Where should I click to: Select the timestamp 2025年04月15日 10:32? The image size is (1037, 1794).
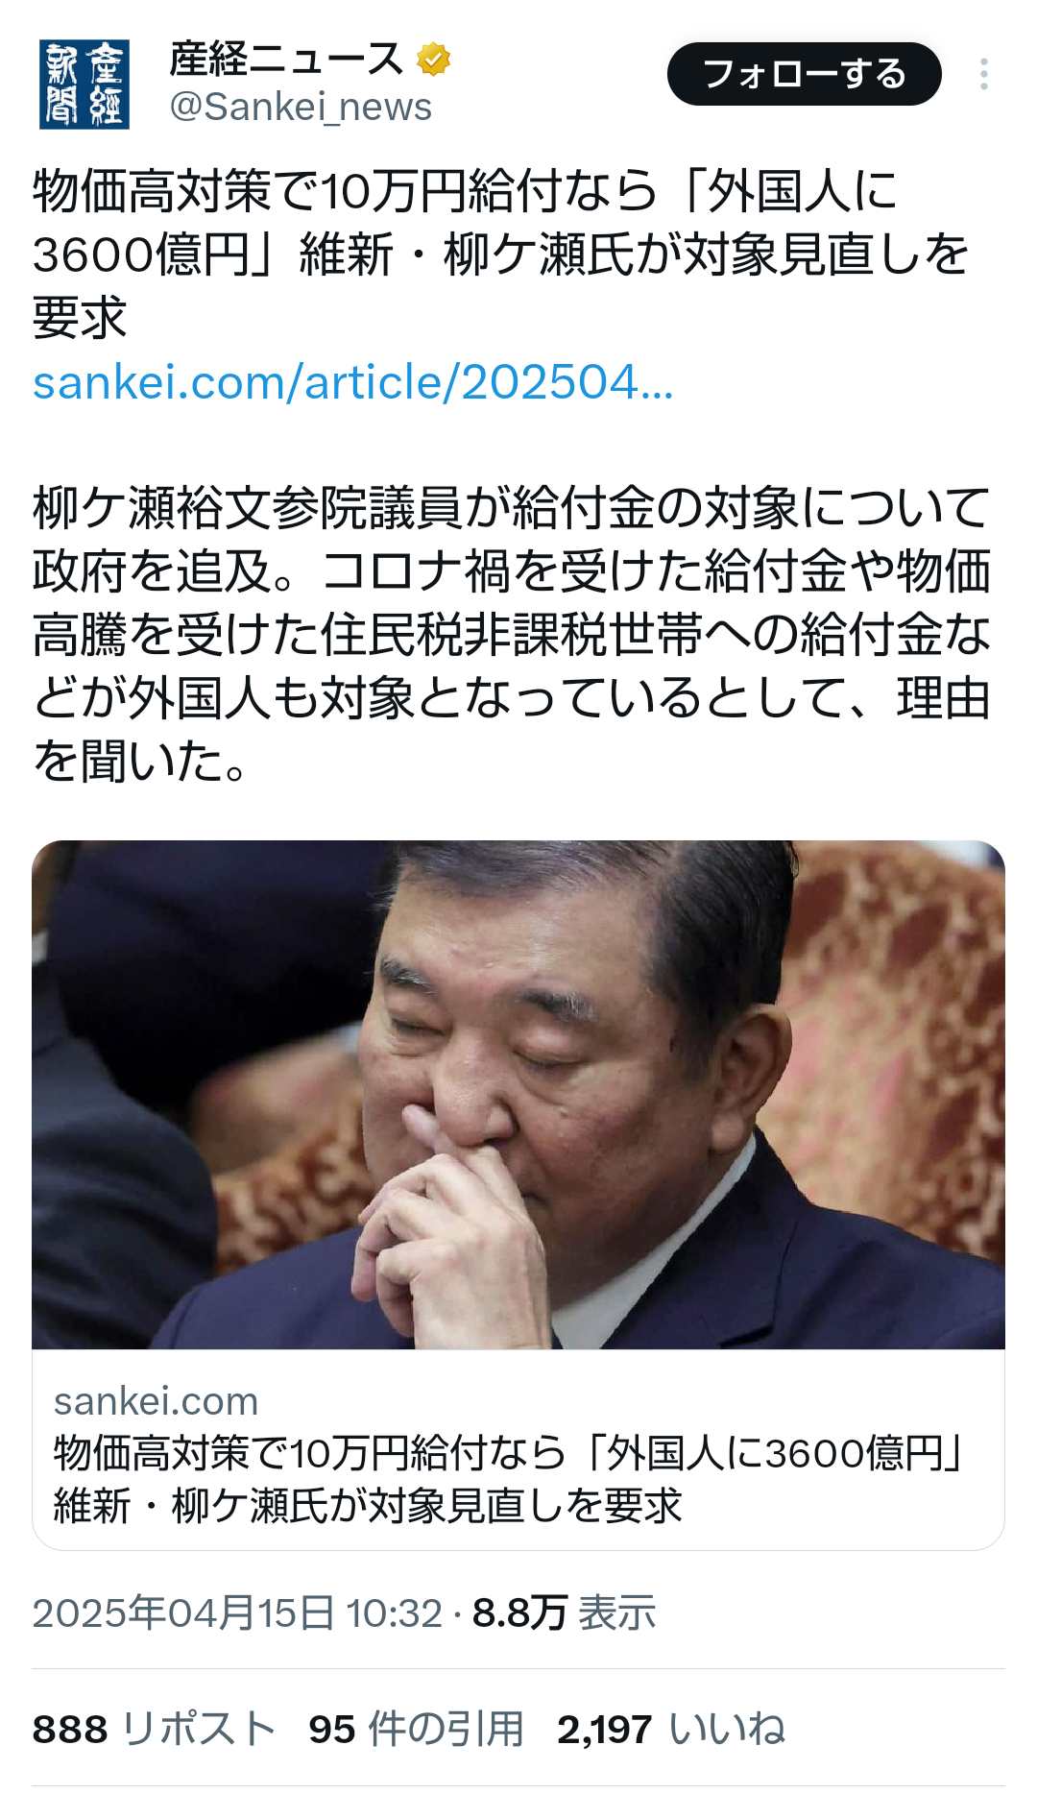point(237,1612)
